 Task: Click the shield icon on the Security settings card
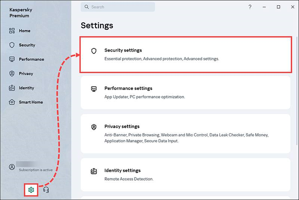[x=94, y=51]
